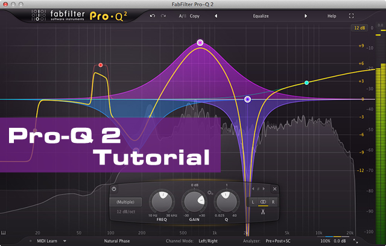
Task: Select previous band arrow in band panel
Action: (253, 189)
